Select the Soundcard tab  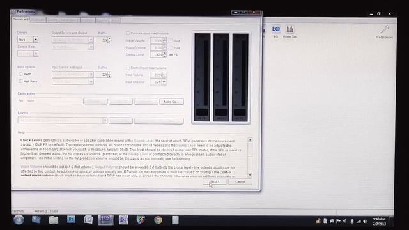(20, 20)
